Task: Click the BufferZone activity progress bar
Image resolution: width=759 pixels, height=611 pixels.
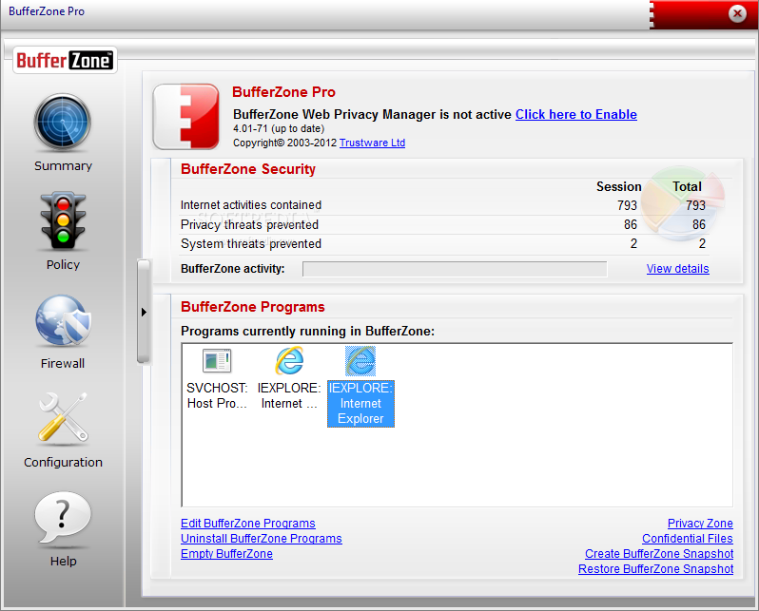Action: (454, 269)
